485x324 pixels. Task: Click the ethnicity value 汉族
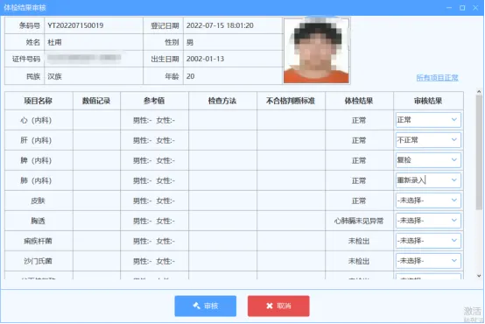[54, 76]
